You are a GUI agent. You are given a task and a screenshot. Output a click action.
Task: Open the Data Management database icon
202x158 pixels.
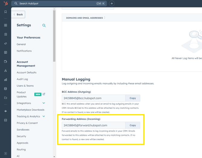click(x=5, y=89)
